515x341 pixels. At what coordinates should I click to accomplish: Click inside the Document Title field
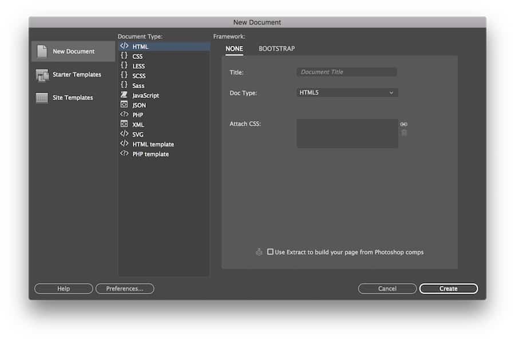(346, 72)
